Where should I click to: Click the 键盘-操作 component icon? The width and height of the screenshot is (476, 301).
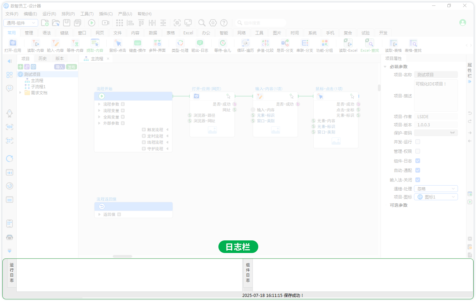pos(137,43)
